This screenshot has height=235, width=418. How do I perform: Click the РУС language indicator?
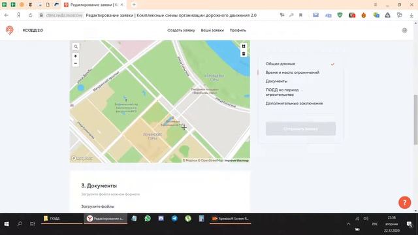coord(375,224)
